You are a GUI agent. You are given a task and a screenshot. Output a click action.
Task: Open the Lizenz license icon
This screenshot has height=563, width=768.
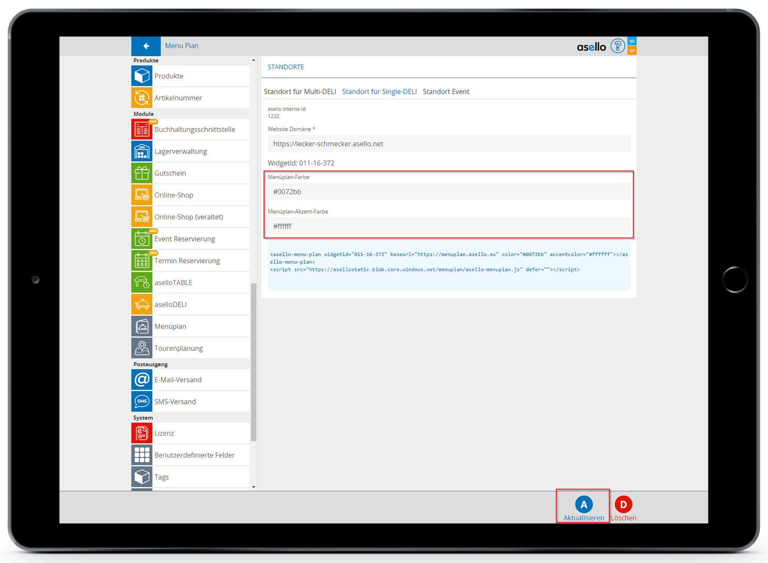[x=142, y=433]
